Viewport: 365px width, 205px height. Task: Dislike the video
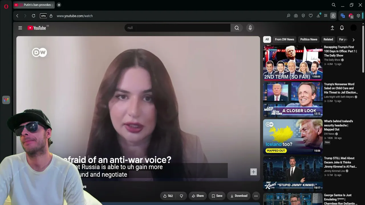pyautogui.click(x=181, y=196)
